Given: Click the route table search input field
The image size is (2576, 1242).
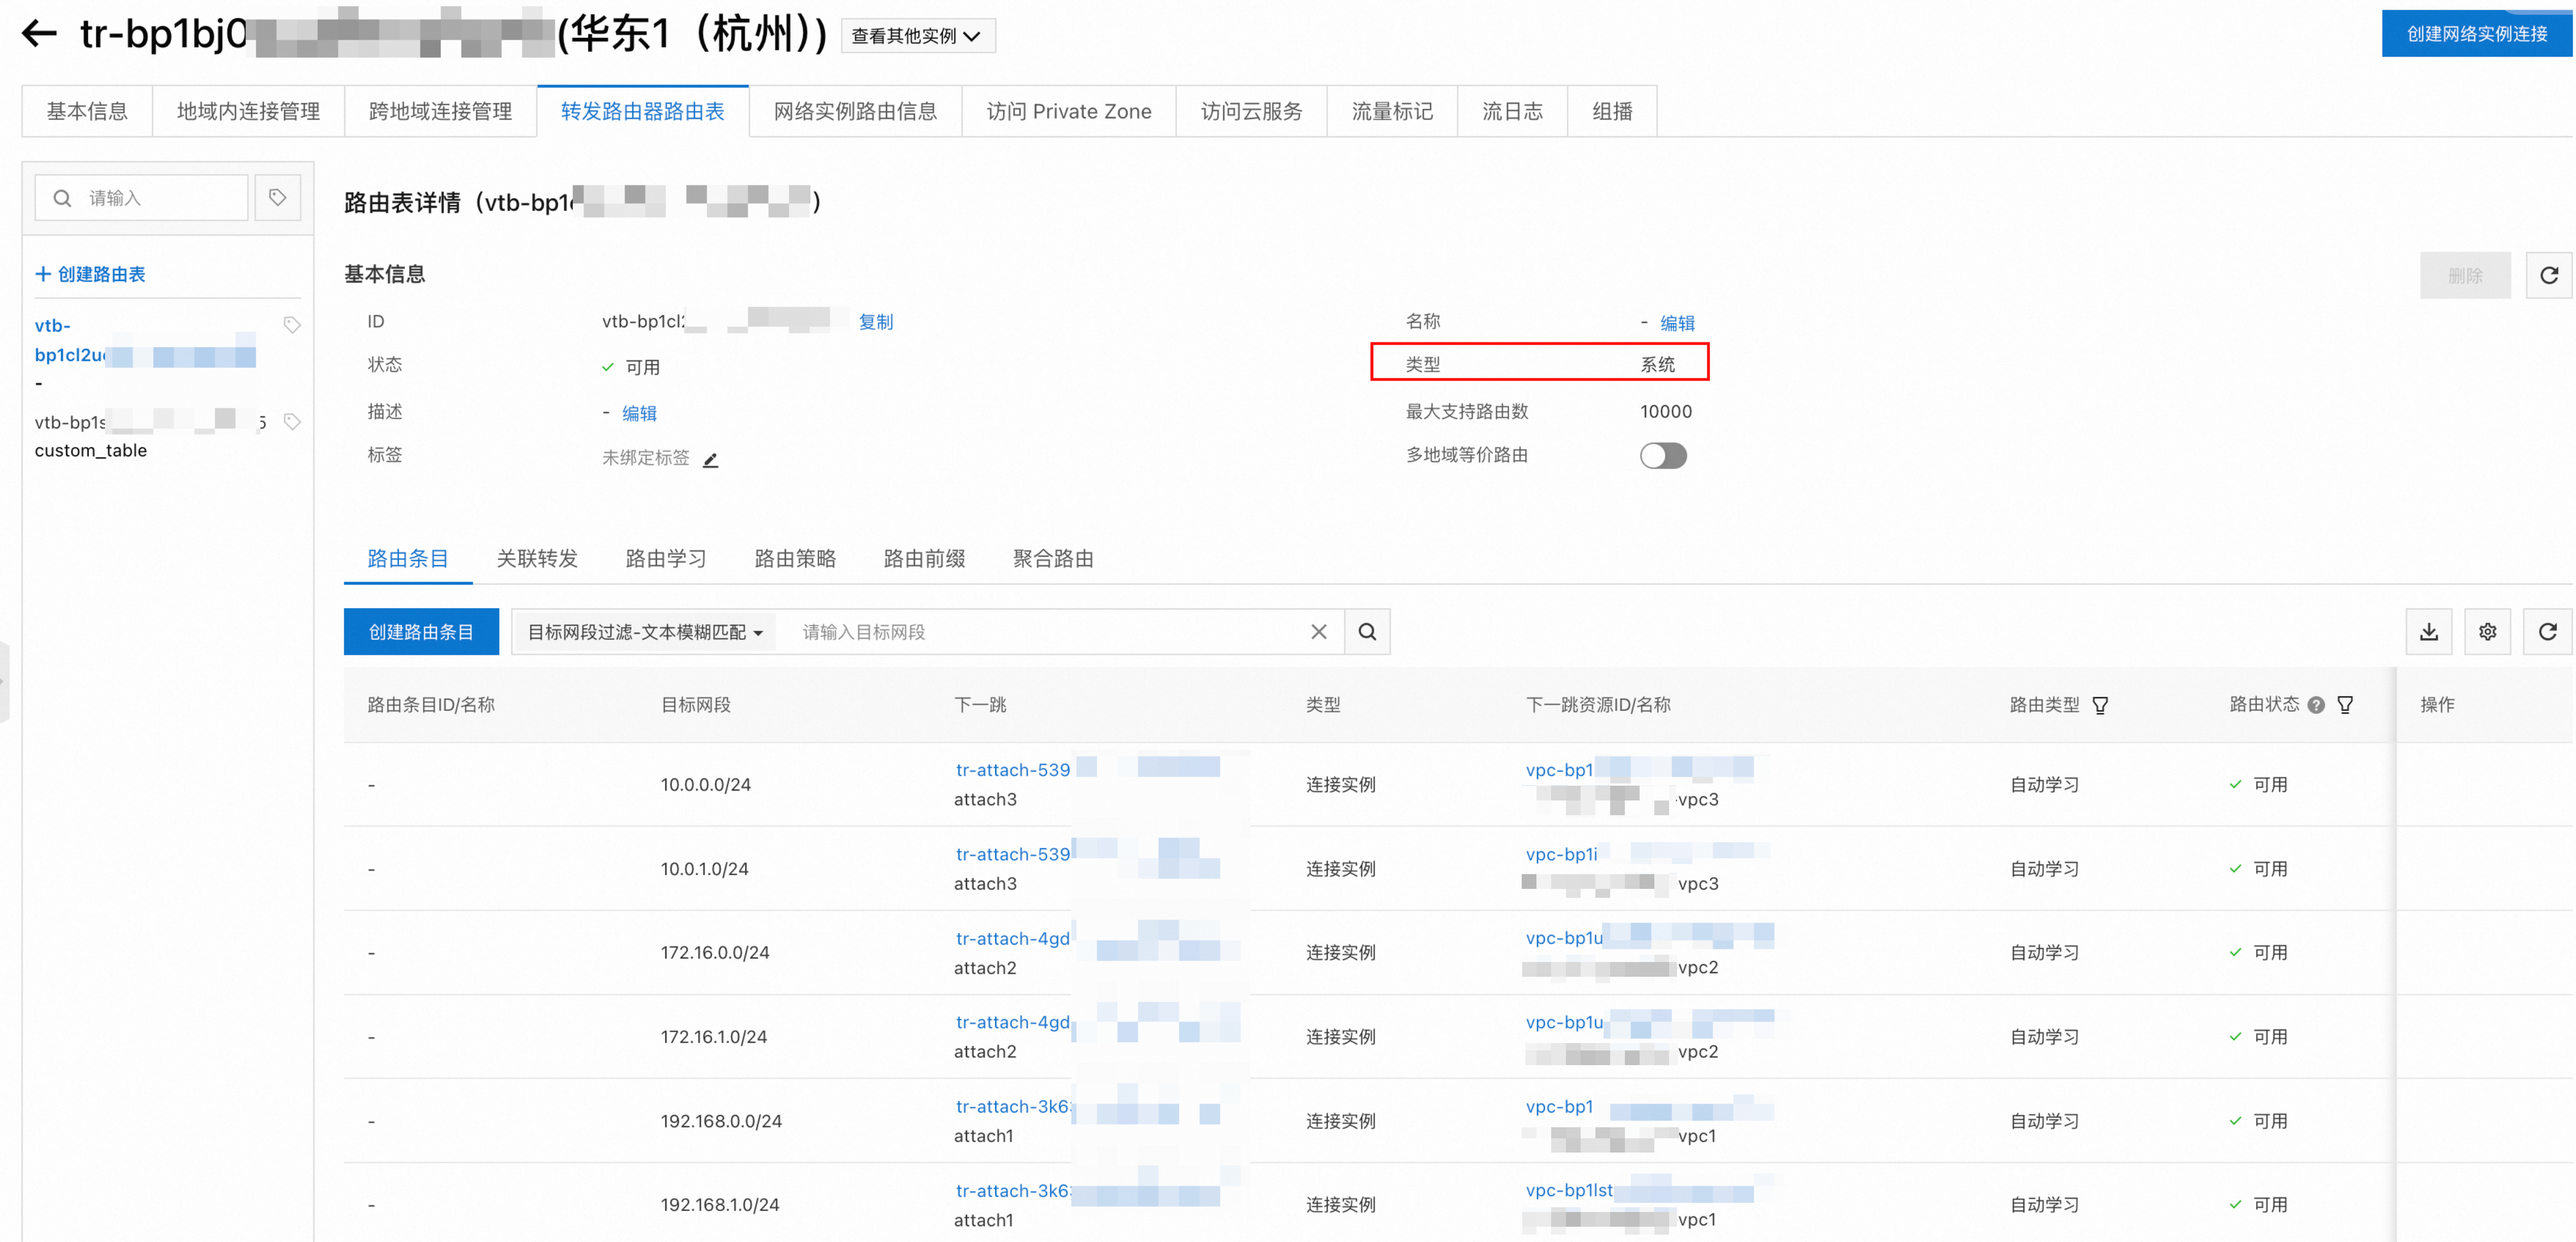Looking at the screenshot, I should 160,198.
